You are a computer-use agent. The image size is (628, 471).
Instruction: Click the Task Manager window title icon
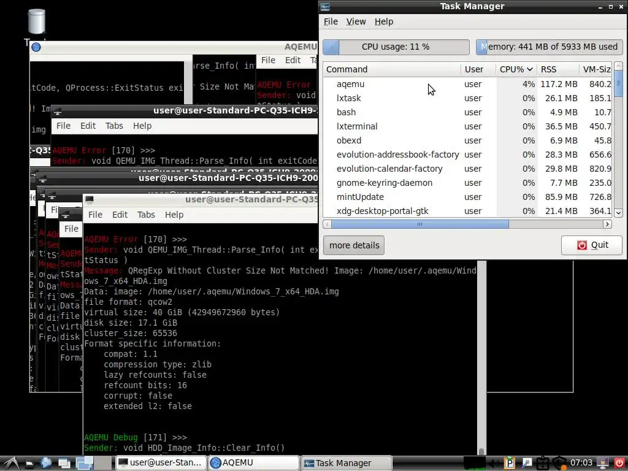pos(325,6)
